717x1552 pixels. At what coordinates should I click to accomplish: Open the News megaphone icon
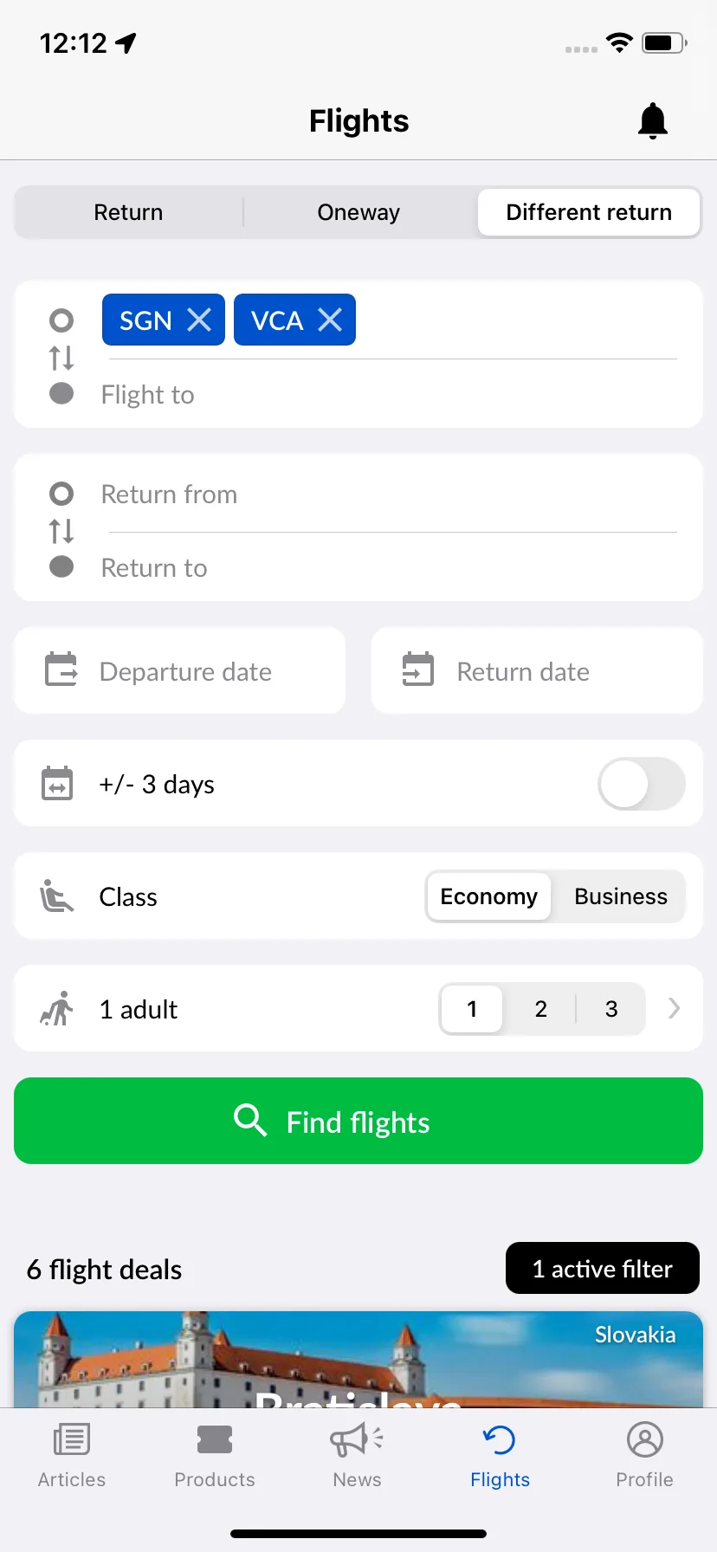click(357, 1439)
